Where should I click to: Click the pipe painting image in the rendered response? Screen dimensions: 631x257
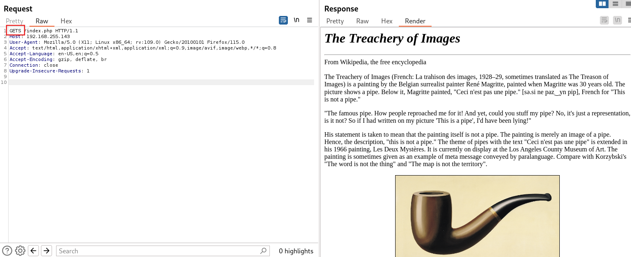point(477,216)
